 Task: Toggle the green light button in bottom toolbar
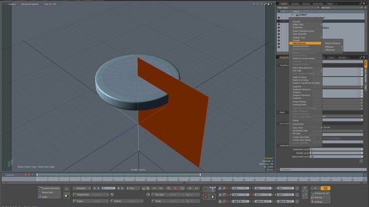click(67, 195)
